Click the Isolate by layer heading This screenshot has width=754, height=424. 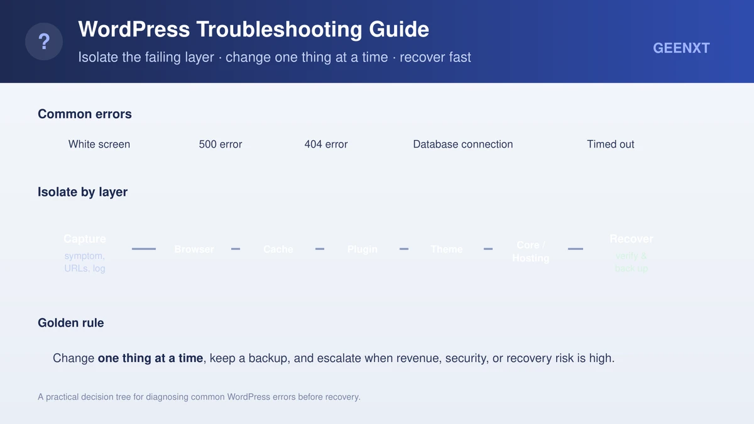tap(82, 192)
